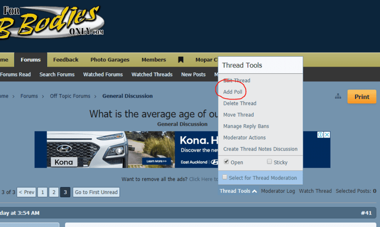380x227 pixels.
Task: Collapse the Thread Tools dropdown
Action: click(238, 191)
